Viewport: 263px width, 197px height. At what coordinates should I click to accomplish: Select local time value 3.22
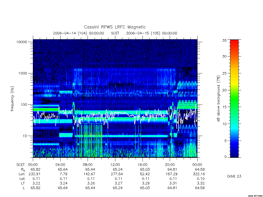[36, 183]
